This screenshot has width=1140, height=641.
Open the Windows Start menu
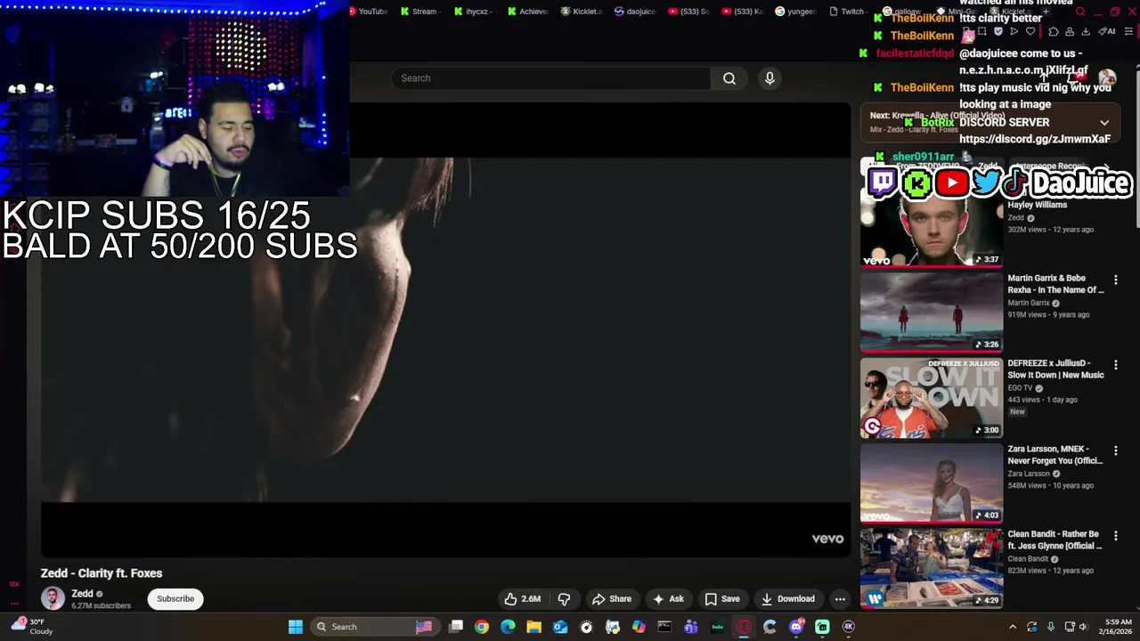click(295, 627)
